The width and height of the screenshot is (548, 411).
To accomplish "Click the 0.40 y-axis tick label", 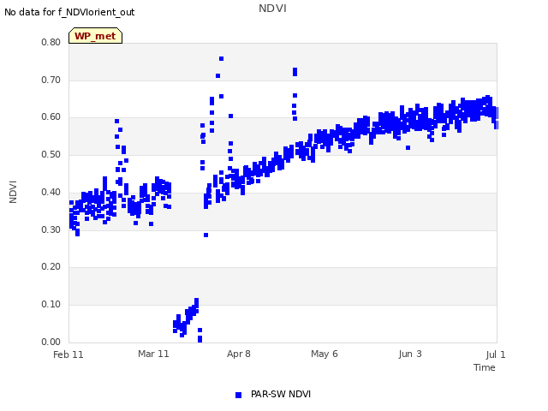I will (51, 192).
